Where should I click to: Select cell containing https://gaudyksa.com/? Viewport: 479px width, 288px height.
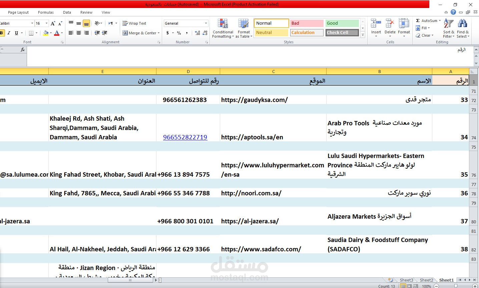pos(273,100)
